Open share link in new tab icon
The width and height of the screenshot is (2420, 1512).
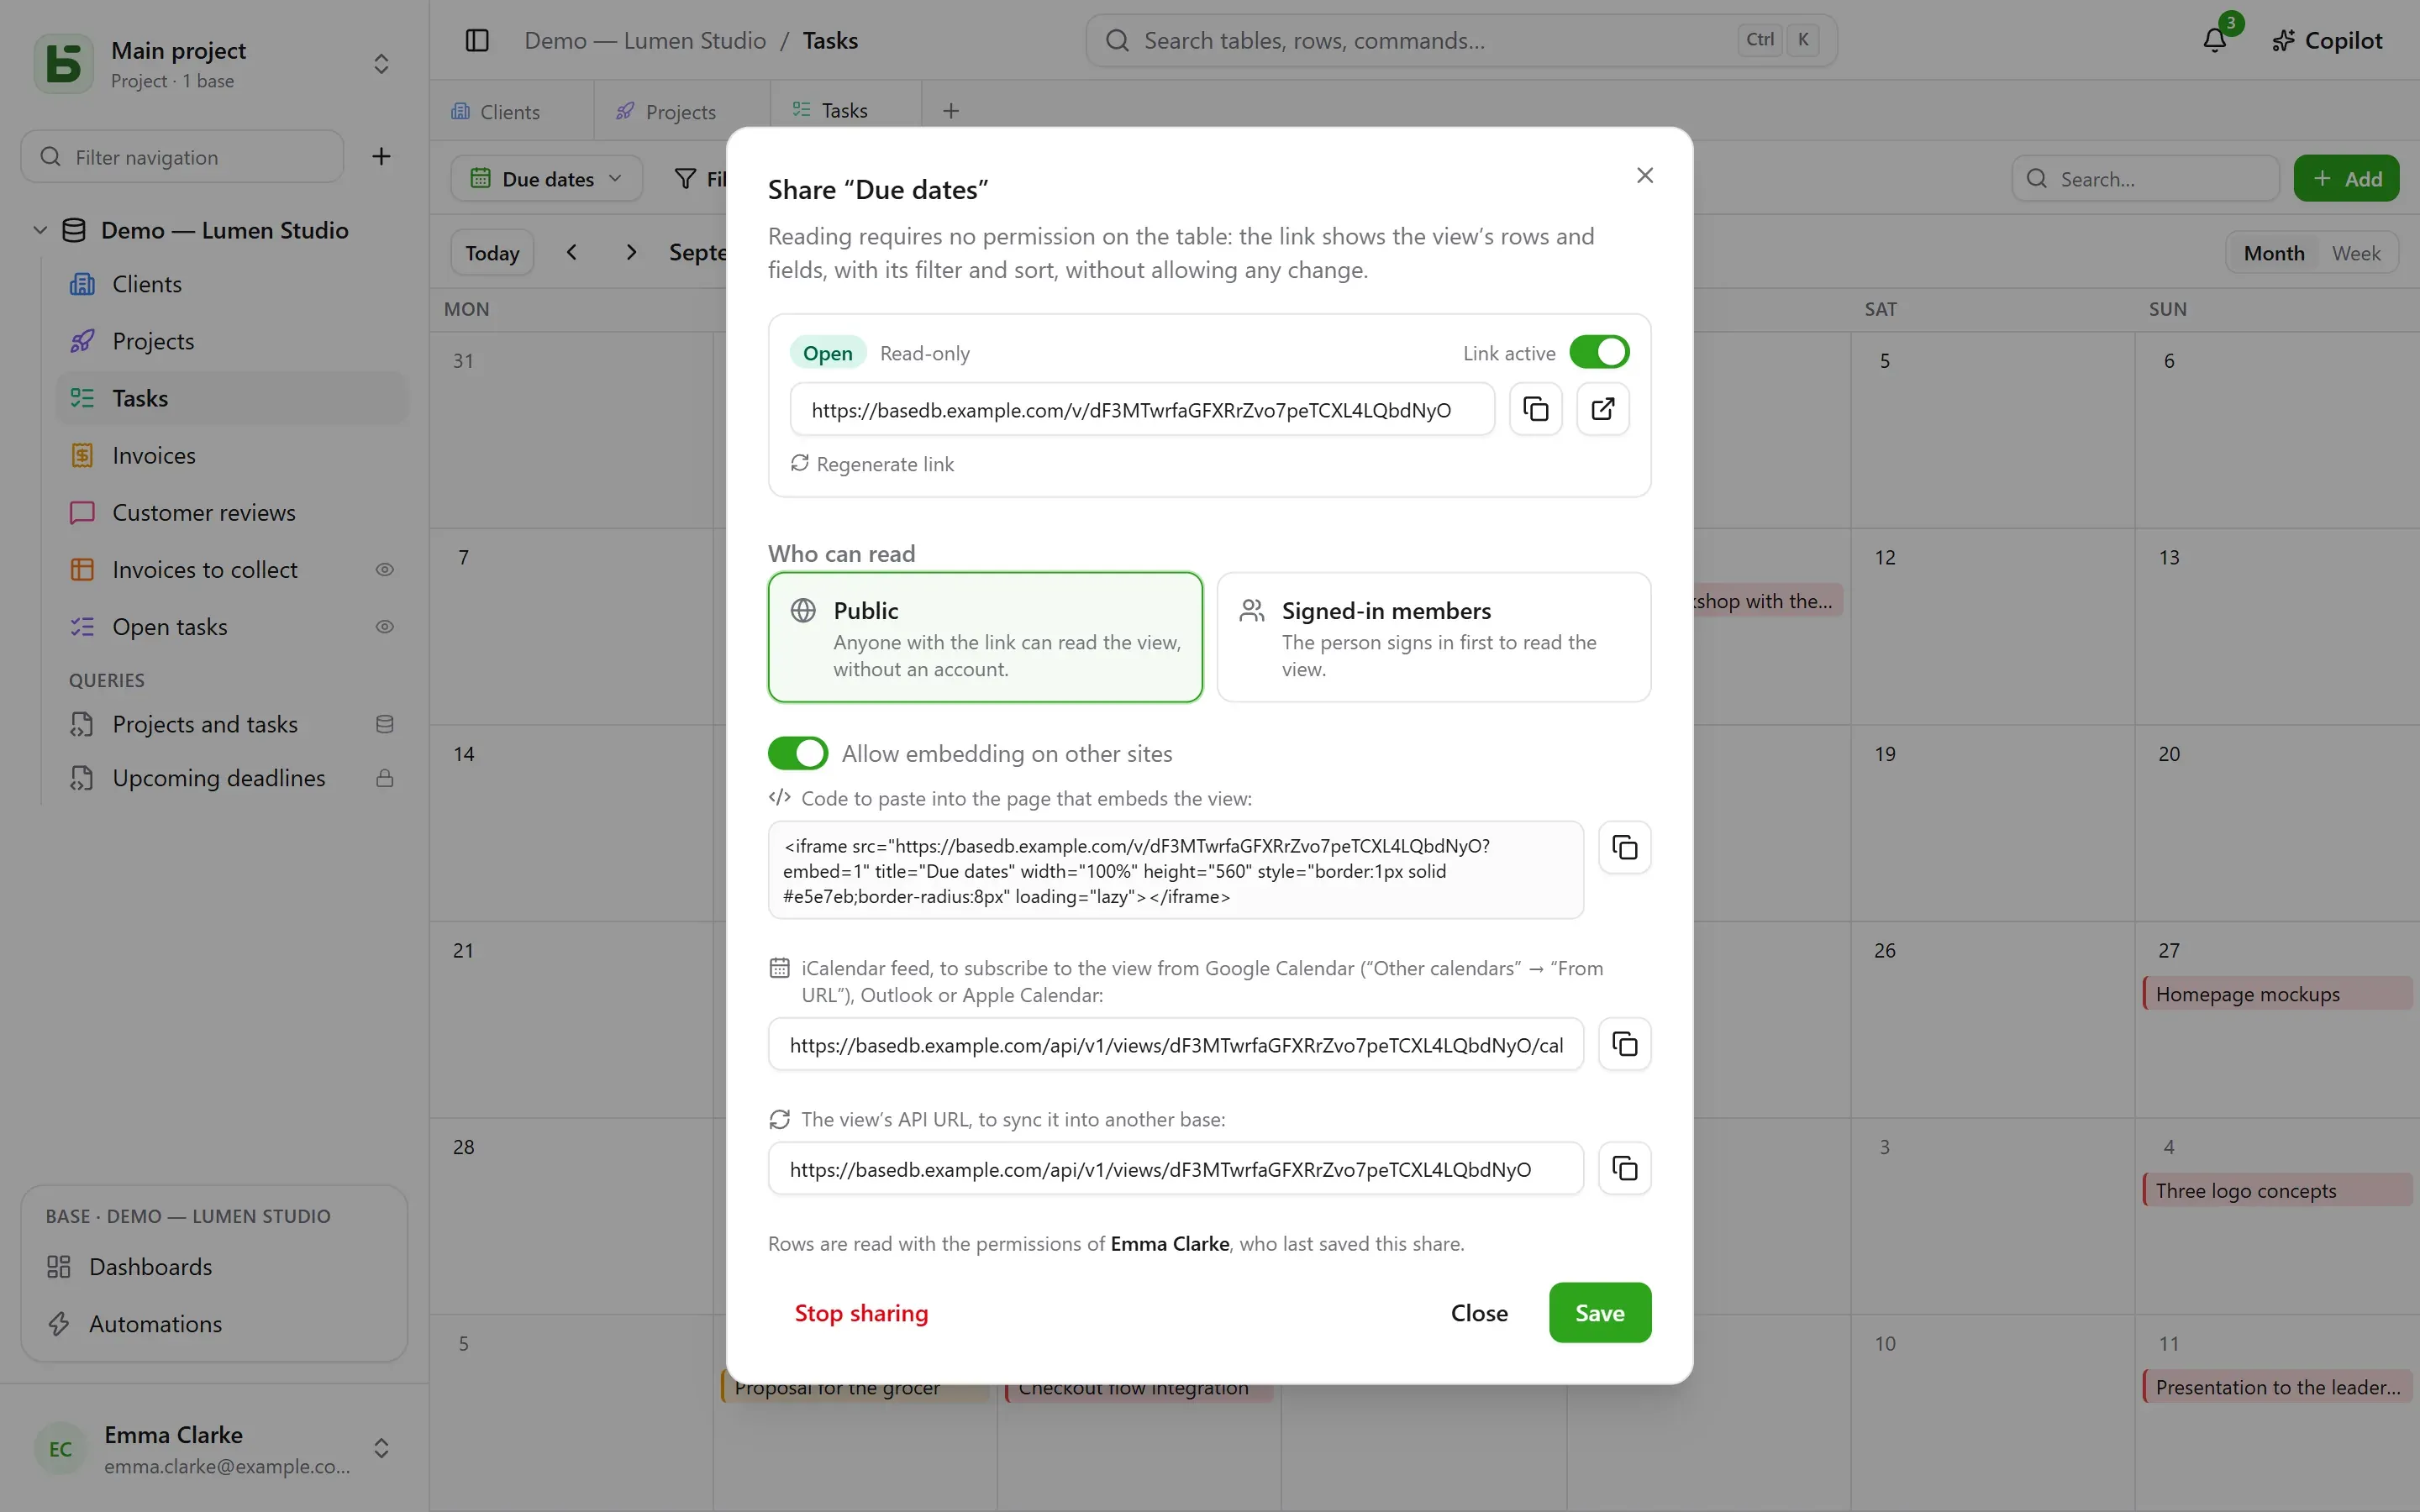(x=1603, y=409)
